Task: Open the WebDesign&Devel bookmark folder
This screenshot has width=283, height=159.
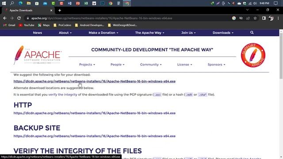Action: [122, 25]
